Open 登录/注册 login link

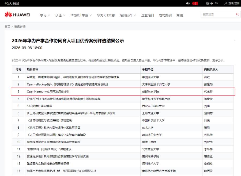(x=234, y=3)
